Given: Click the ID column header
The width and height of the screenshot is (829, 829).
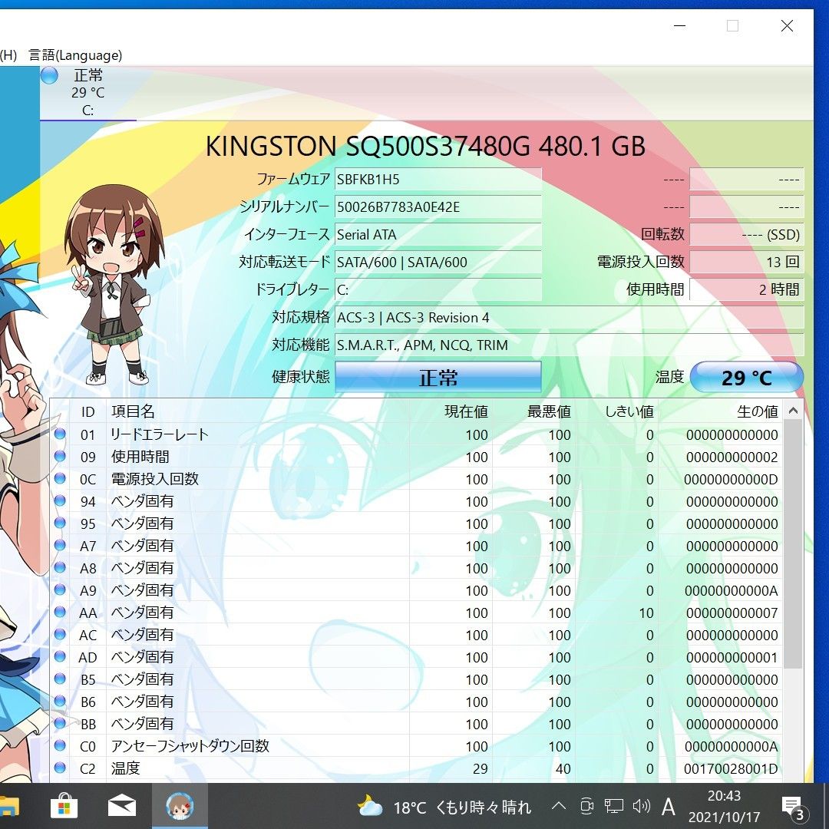Looking at the screenshot, I should coord(88,412).
